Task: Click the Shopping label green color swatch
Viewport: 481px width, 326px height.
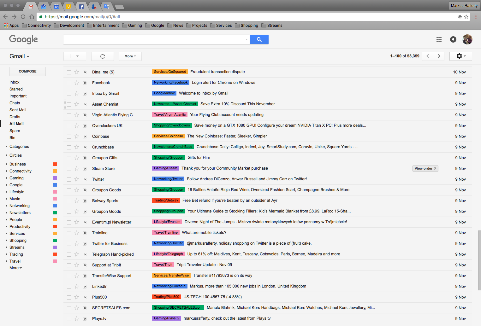Action: tap(55, 241)
